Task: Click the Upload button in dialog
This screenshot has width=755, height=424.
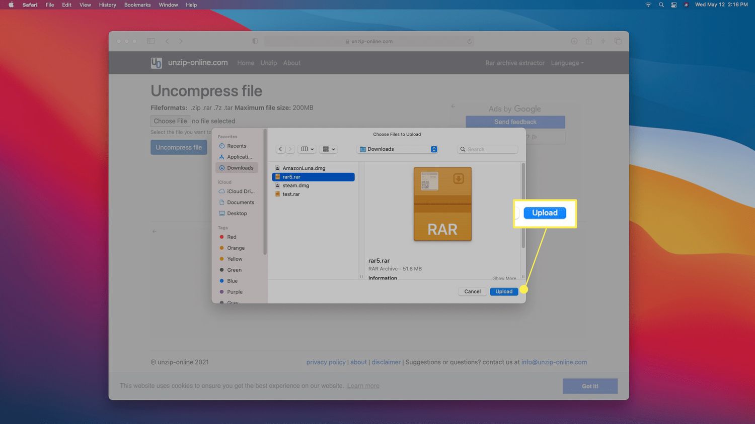Action: coord(503,291)
